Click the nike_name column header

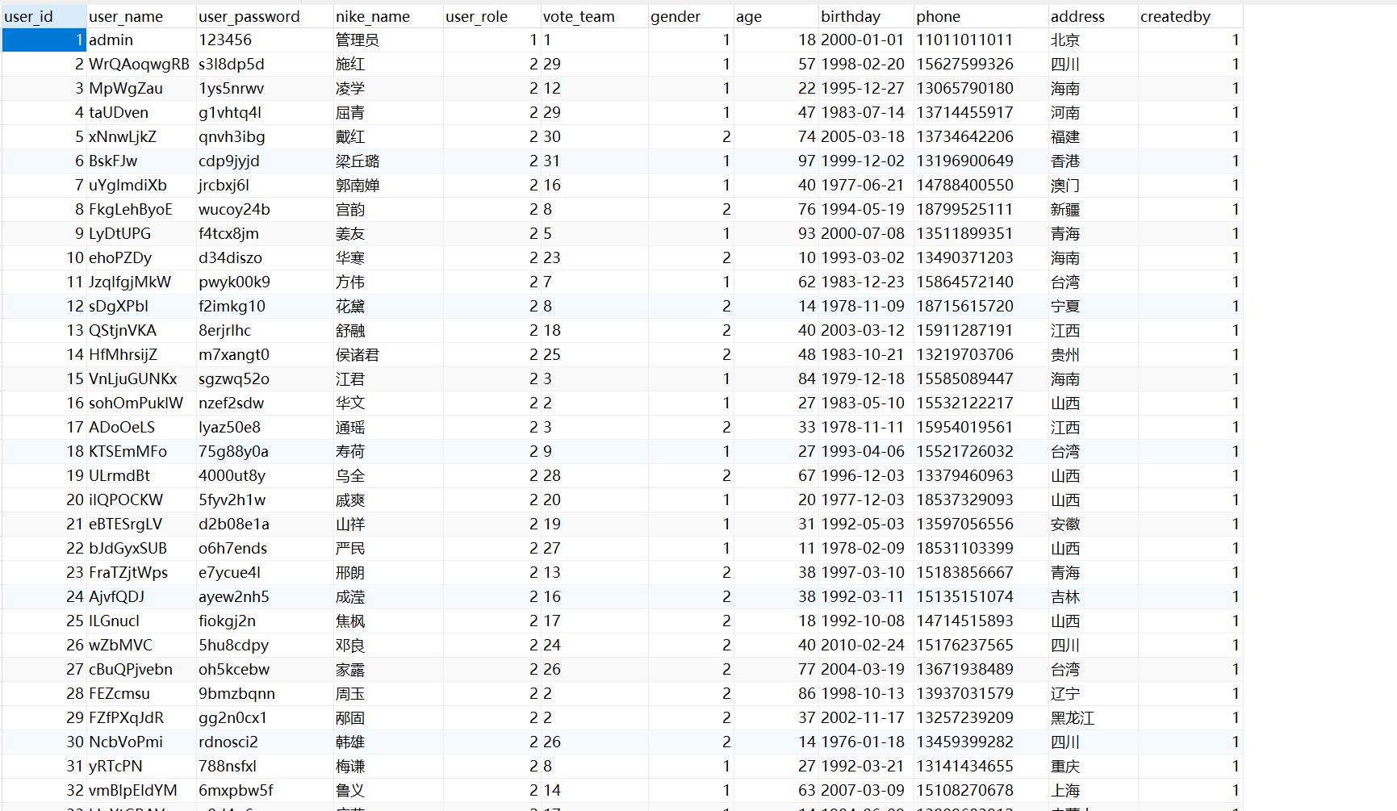pos(387,16)
